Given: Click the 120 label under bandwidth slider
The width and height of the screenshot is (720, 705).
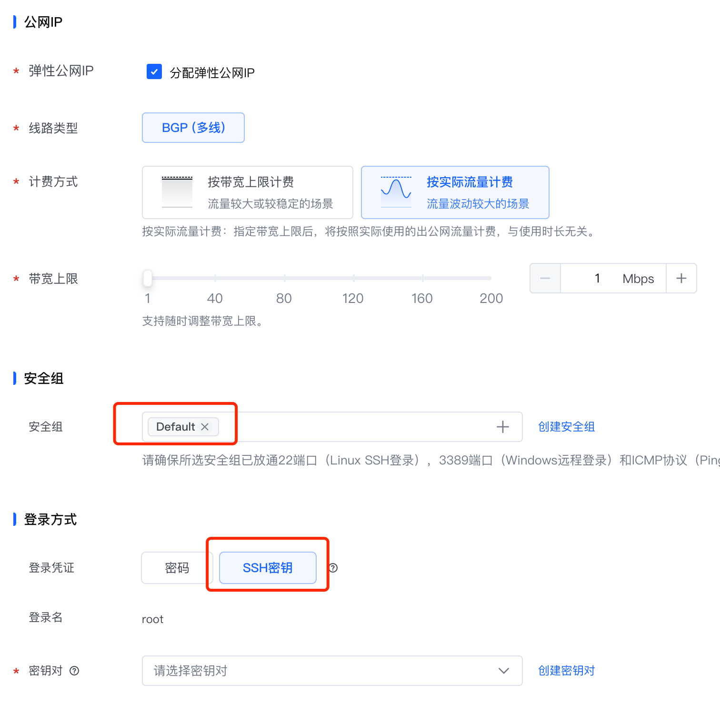Looking at the screenshot, I should [x=353, y=299].
